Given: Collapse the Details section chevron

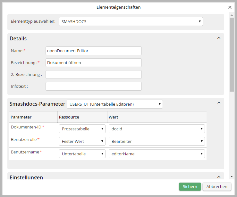Looking at the screenshot, I should (x=219, y=38).
